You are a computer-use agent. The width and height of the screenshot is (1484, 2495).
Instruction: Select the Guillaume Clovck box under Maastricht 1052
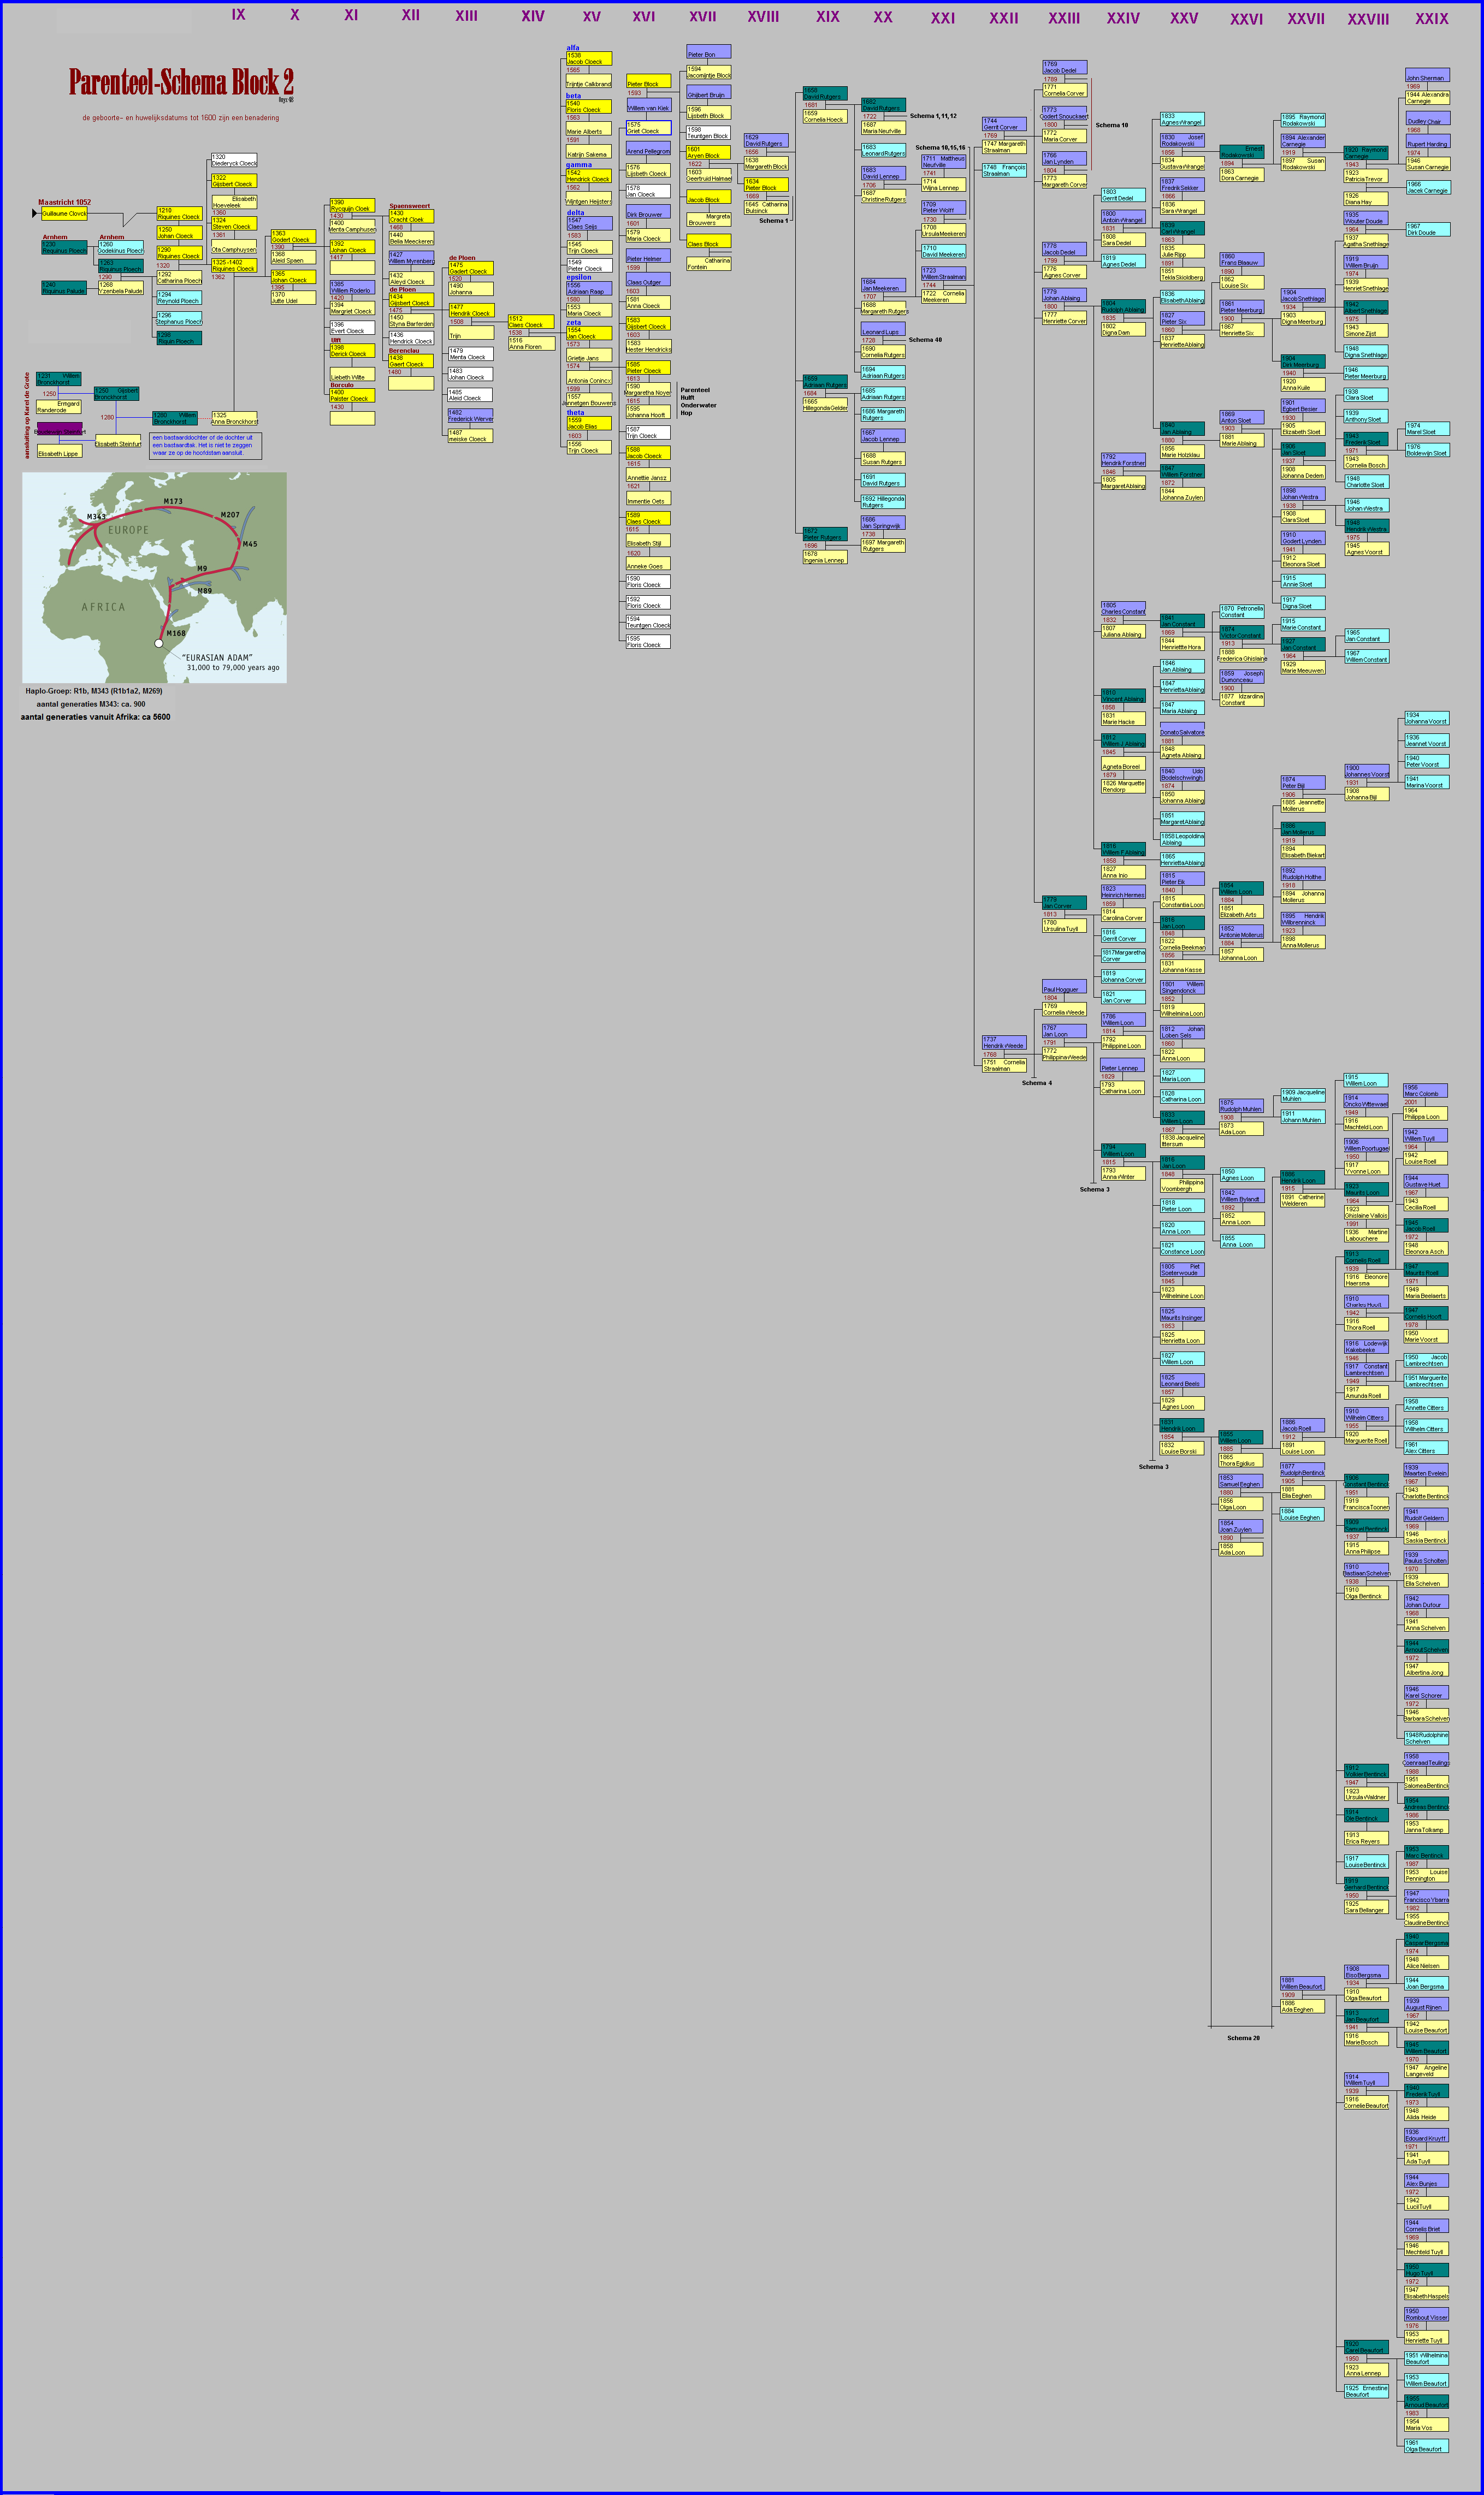tap(64, 213)
